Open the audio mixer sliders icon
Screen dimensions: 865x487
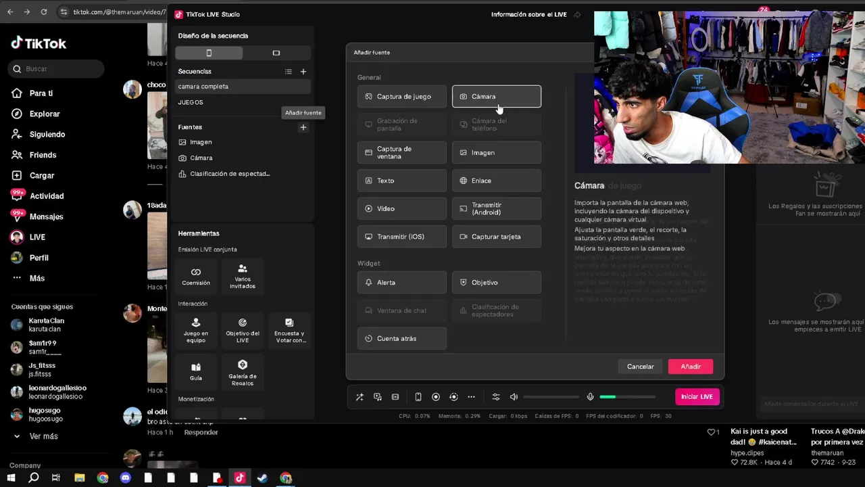coord(496,397)
